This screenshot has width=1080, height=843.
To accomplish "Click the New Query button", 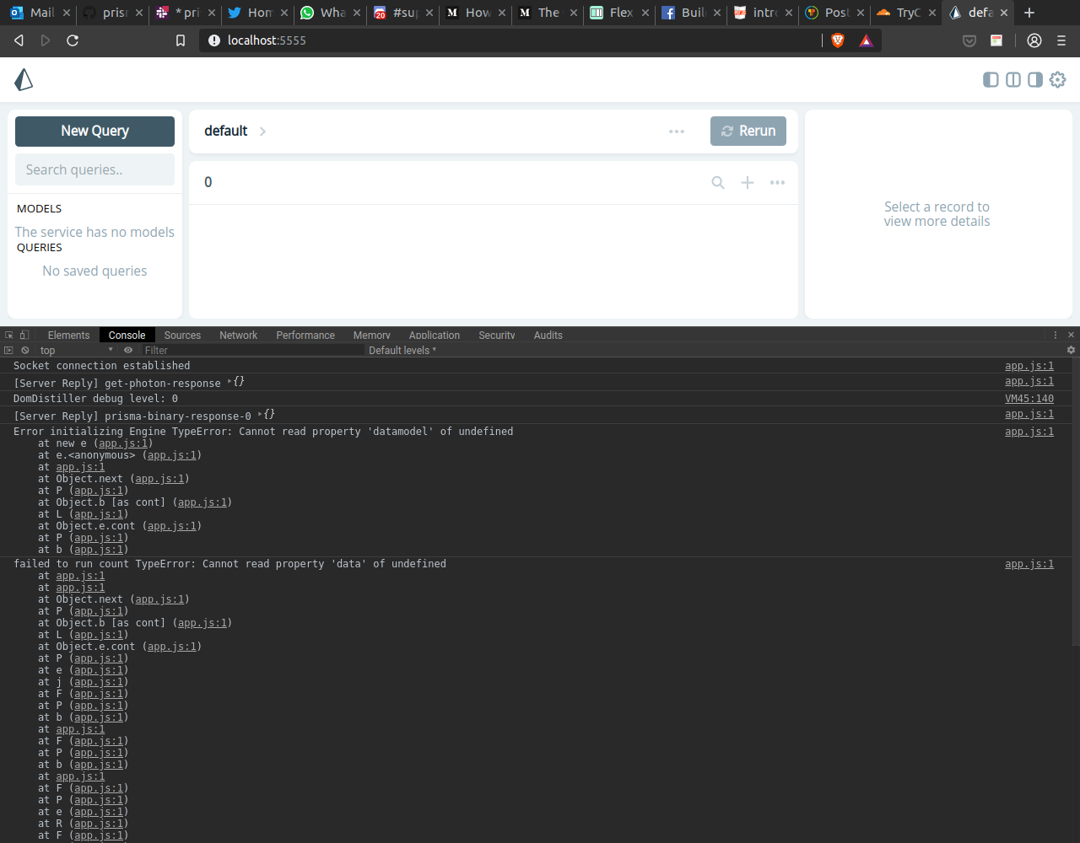I will pyautogui.click(x=94, y=131).
